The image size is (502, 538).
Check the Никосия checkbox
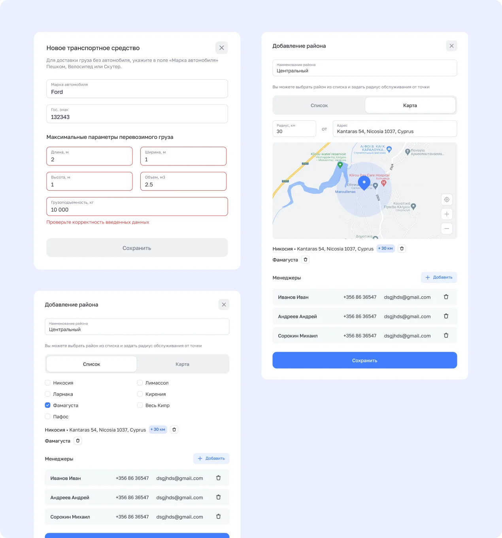click(48, 383)
